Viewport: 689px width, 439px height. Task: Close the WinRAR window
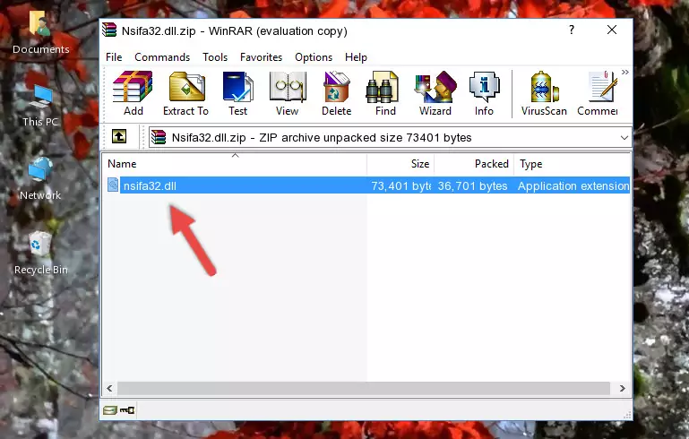[x=612, y=30]
